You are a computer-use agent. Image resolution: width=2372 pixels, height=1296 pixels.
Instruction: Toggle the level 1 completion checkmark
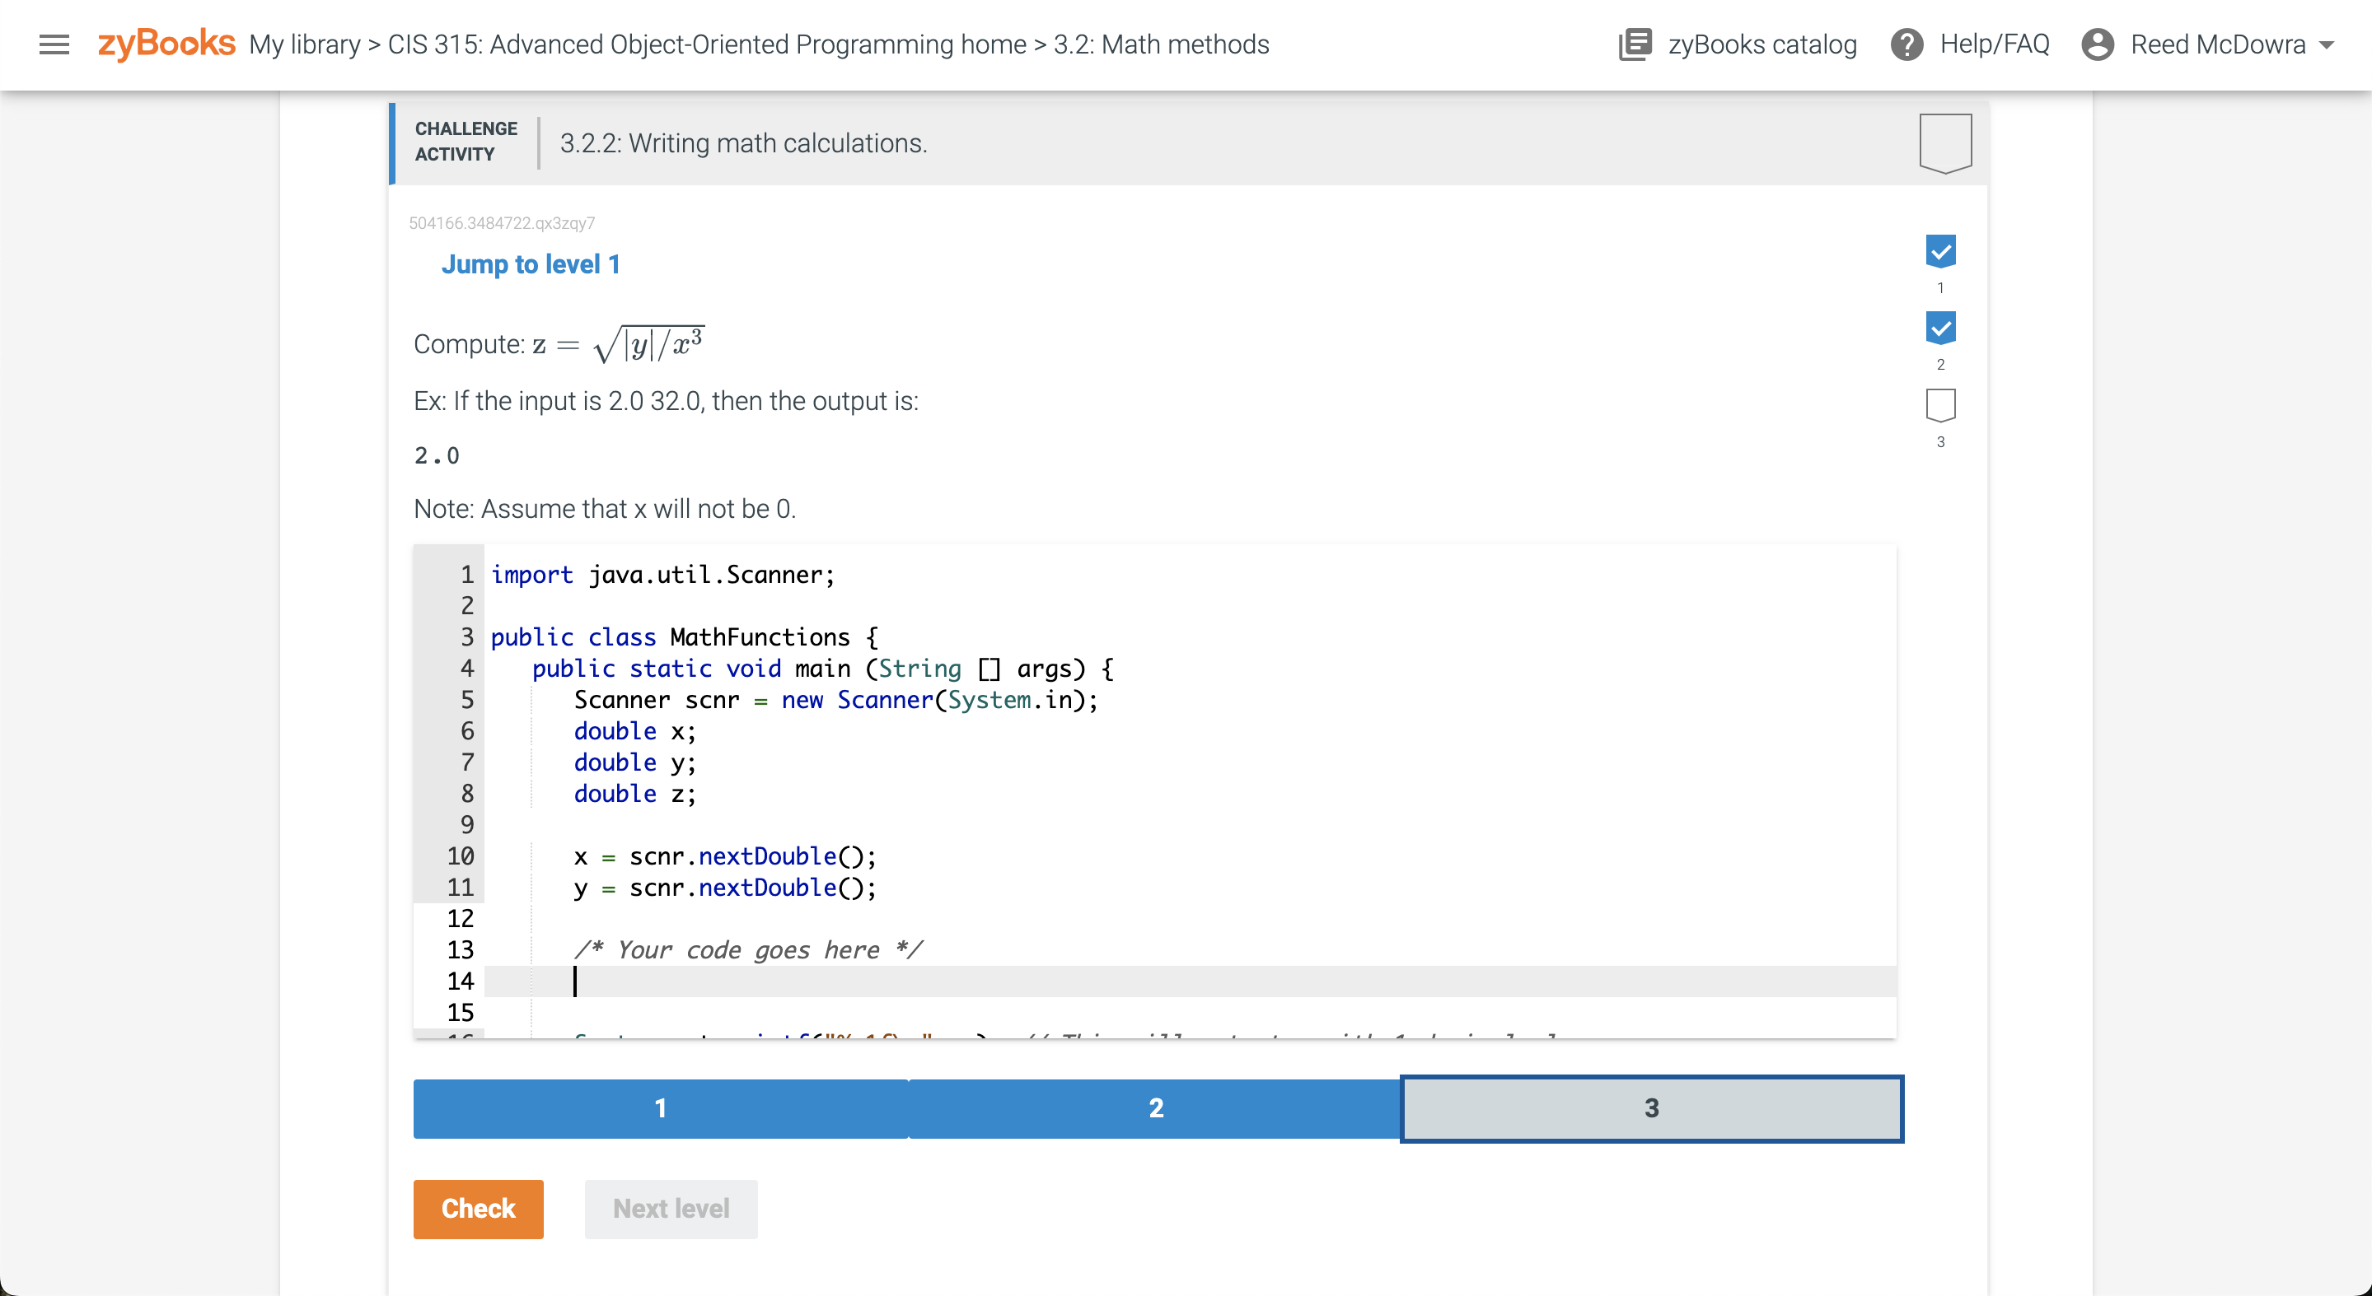pyautogui.click(x=1941, y=250)
